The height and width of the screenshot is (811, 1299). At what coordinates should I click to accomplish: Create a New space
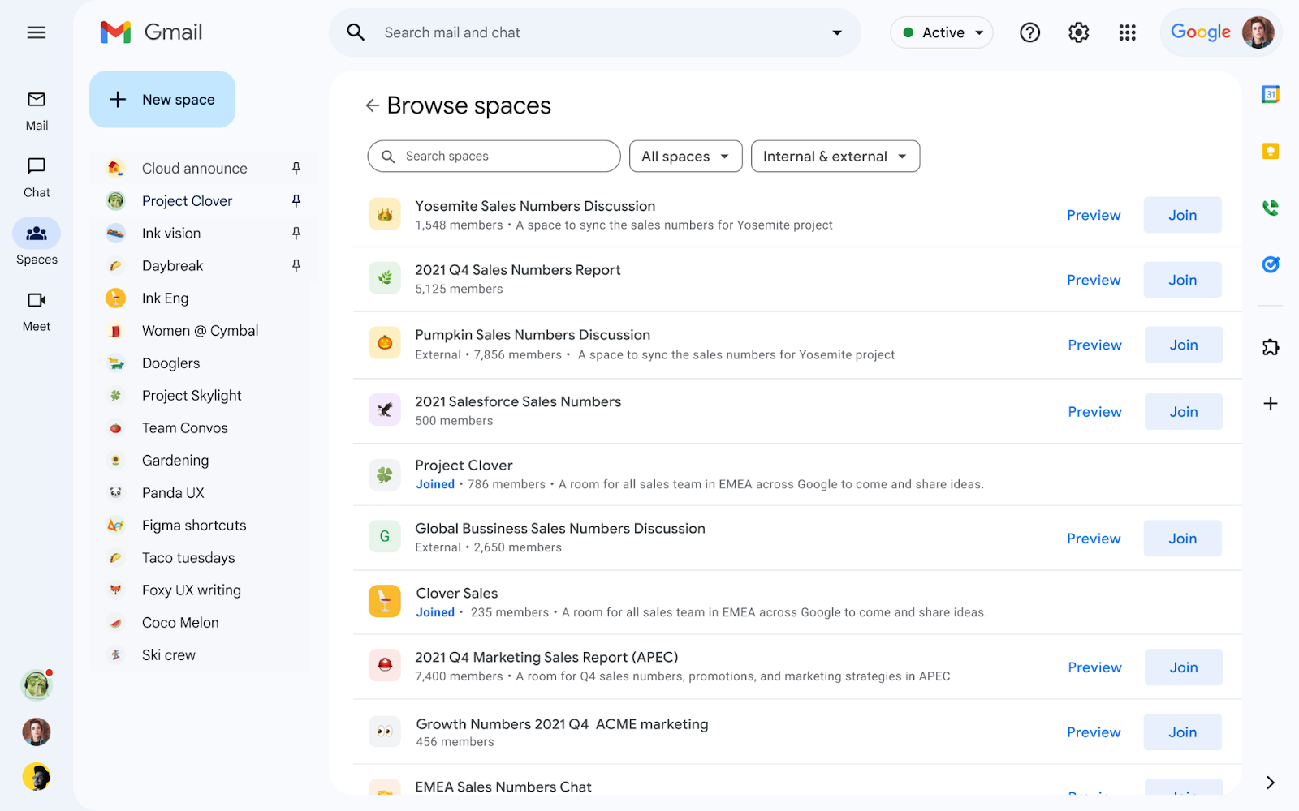[162, 100]
